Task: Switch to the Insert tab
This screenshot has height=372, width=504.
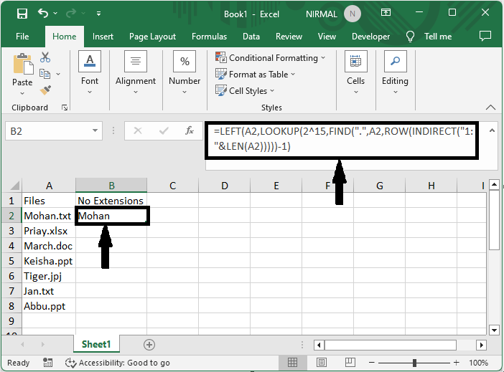Action: coord(103,37)
